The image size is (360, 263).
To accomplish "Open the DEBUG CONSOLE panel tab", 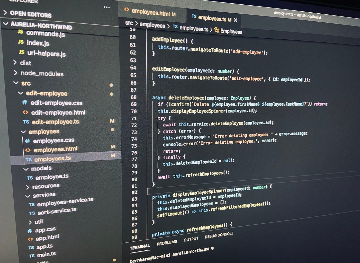I will point(219,235).
